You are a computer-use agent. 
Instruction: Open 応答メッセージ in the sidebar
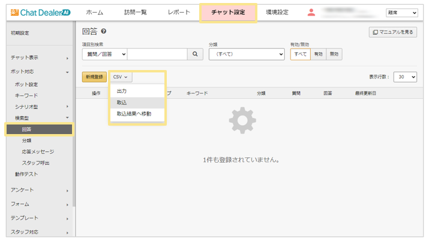[x=37, y=151]
